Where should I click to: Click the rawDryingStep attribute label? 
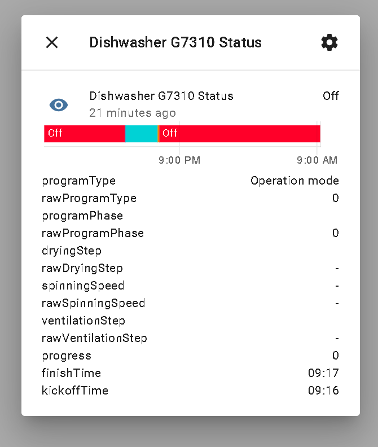(82, 268)
